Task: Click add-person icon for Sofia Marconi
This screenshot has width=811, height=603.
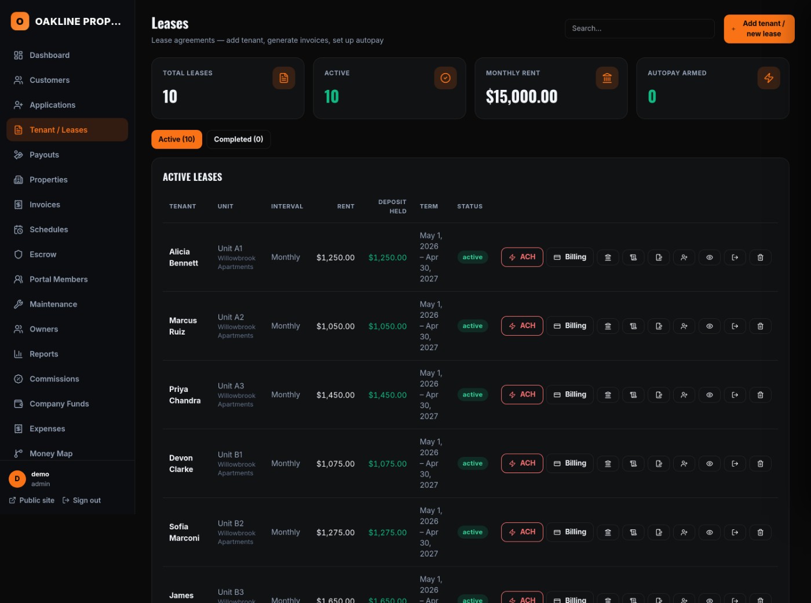Action: 684,532
